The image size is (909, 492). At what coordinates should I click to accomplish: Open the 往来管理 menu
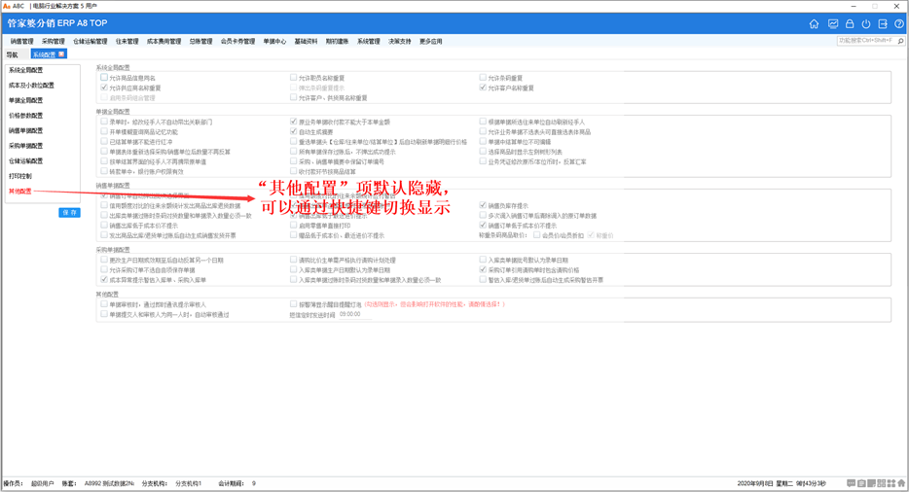[127, 41]
